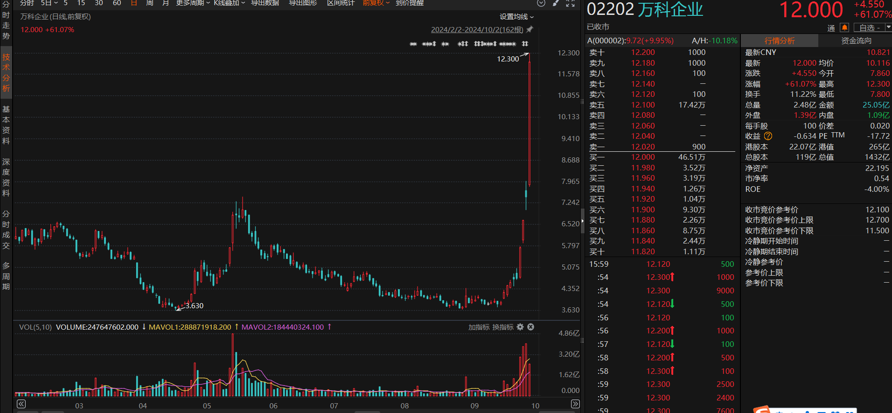Open the 深度资料 side tab

(6, 177)
